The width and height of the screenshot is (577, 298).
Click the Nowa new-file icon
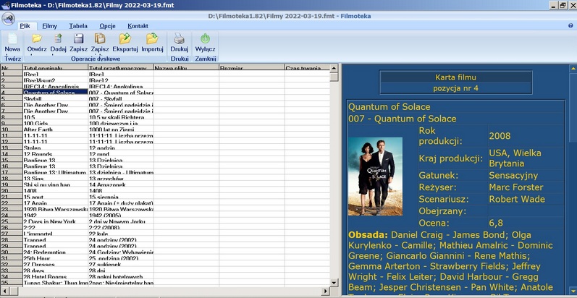click(12, 40)
